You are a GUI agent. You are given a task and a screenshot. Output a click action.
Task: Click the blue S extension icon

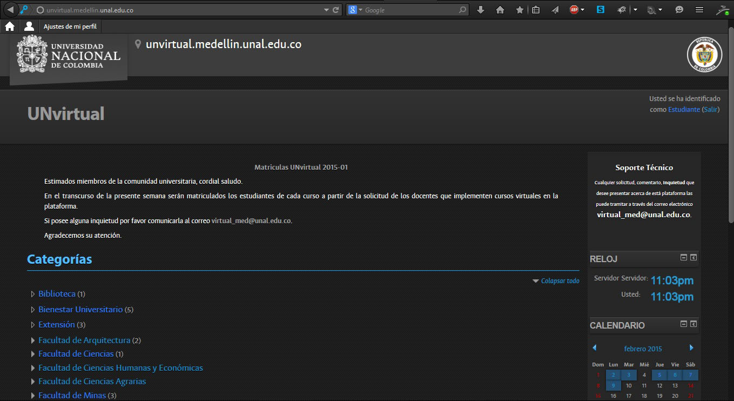pyautogui.click(x=601, y=10)
